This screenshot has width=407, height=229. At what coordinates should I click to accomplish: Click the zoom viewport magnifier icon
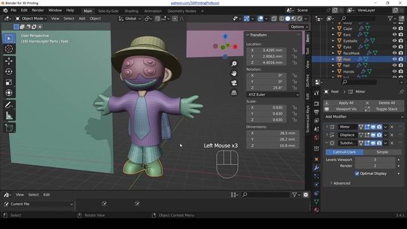tap(234, 64)
